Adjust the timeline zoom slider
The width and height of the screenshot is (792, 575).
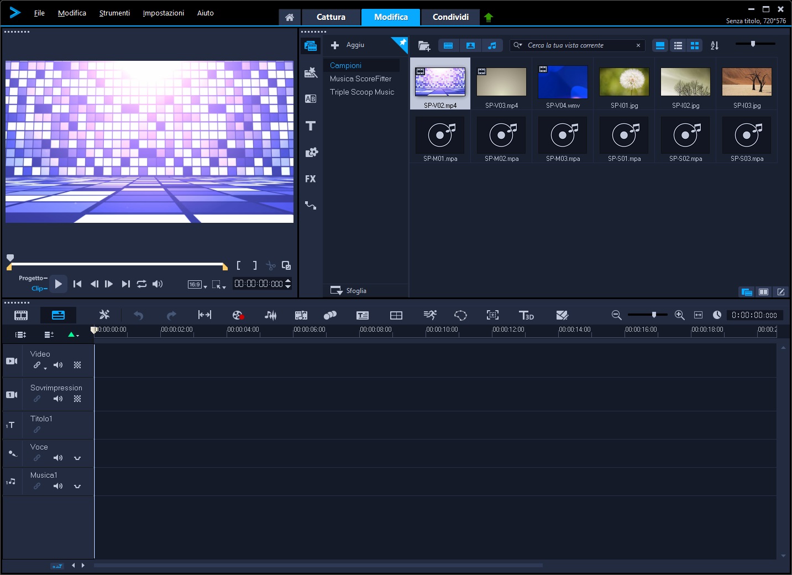(654, 315)
